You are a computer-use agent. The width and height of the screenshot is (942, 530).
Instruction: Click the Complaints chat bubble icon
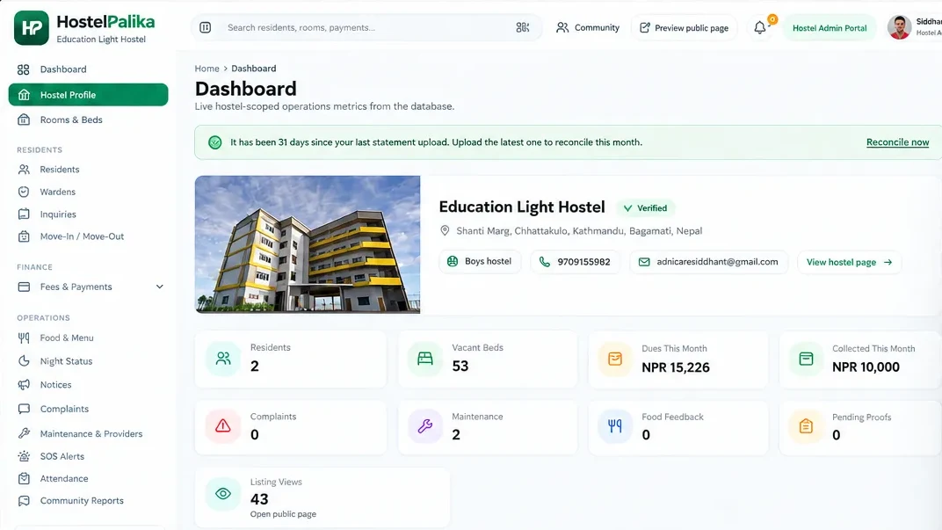point(24,409)
